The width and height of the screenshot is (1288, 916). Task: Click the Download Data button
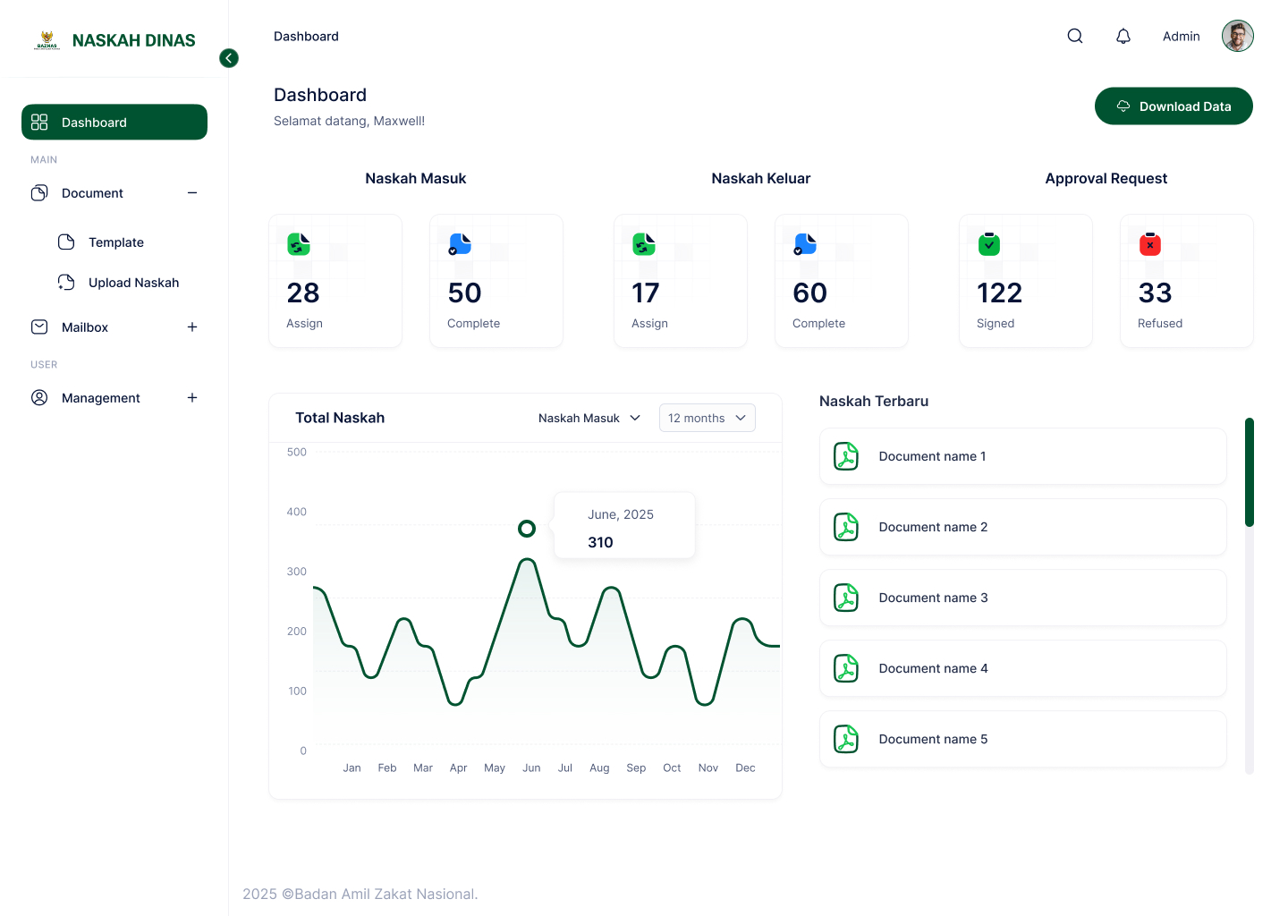(x=1174, y=106)
